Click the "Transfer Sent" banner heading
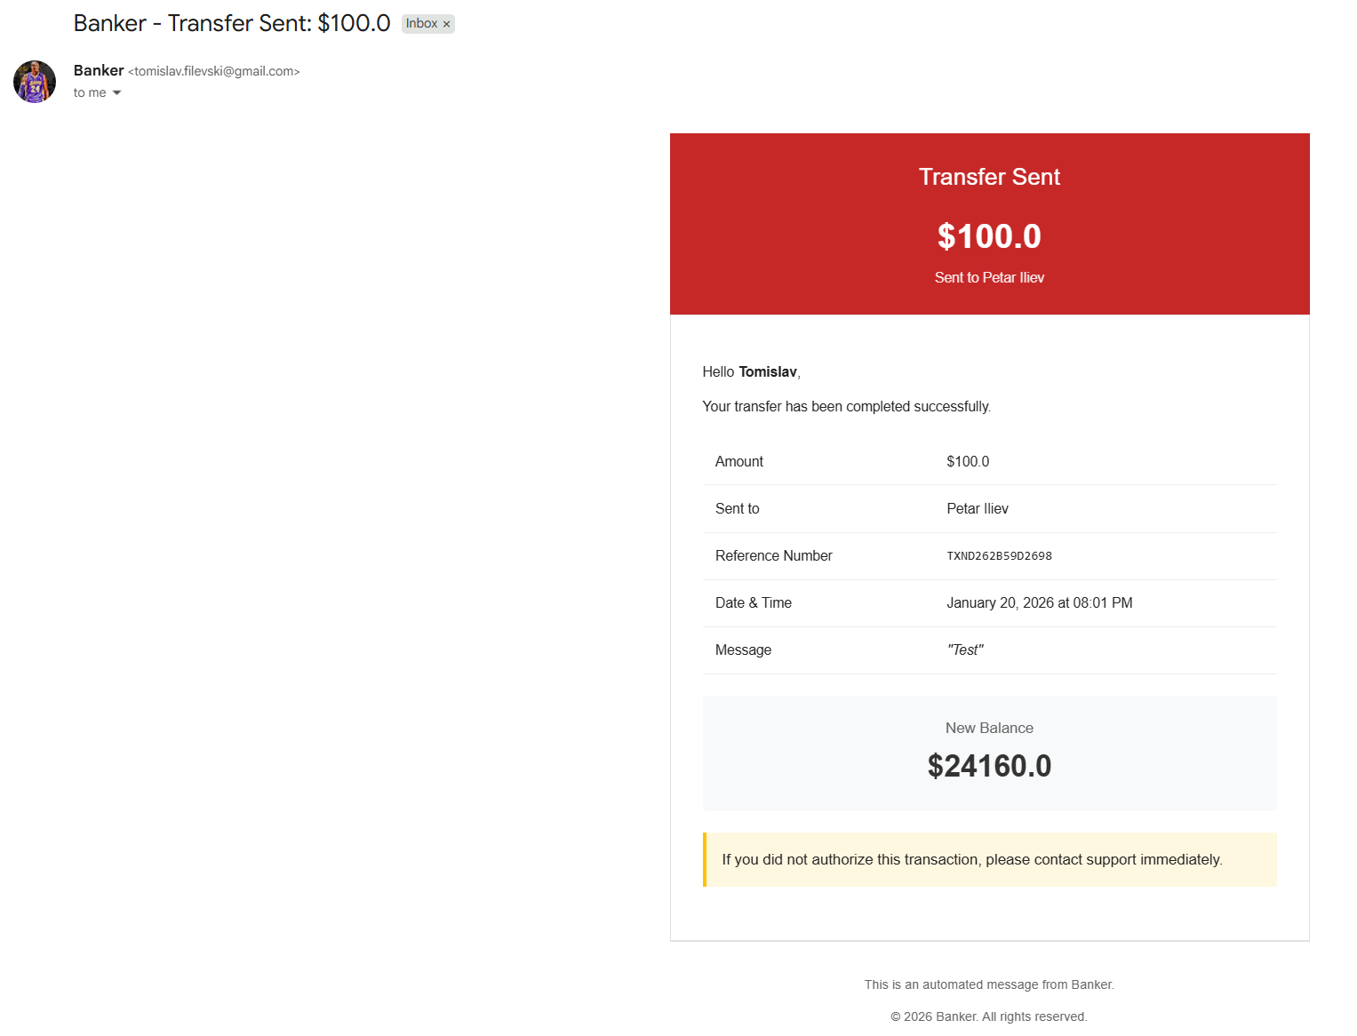Screen dimensions: 1357x1036 click(x=989, y=177)
